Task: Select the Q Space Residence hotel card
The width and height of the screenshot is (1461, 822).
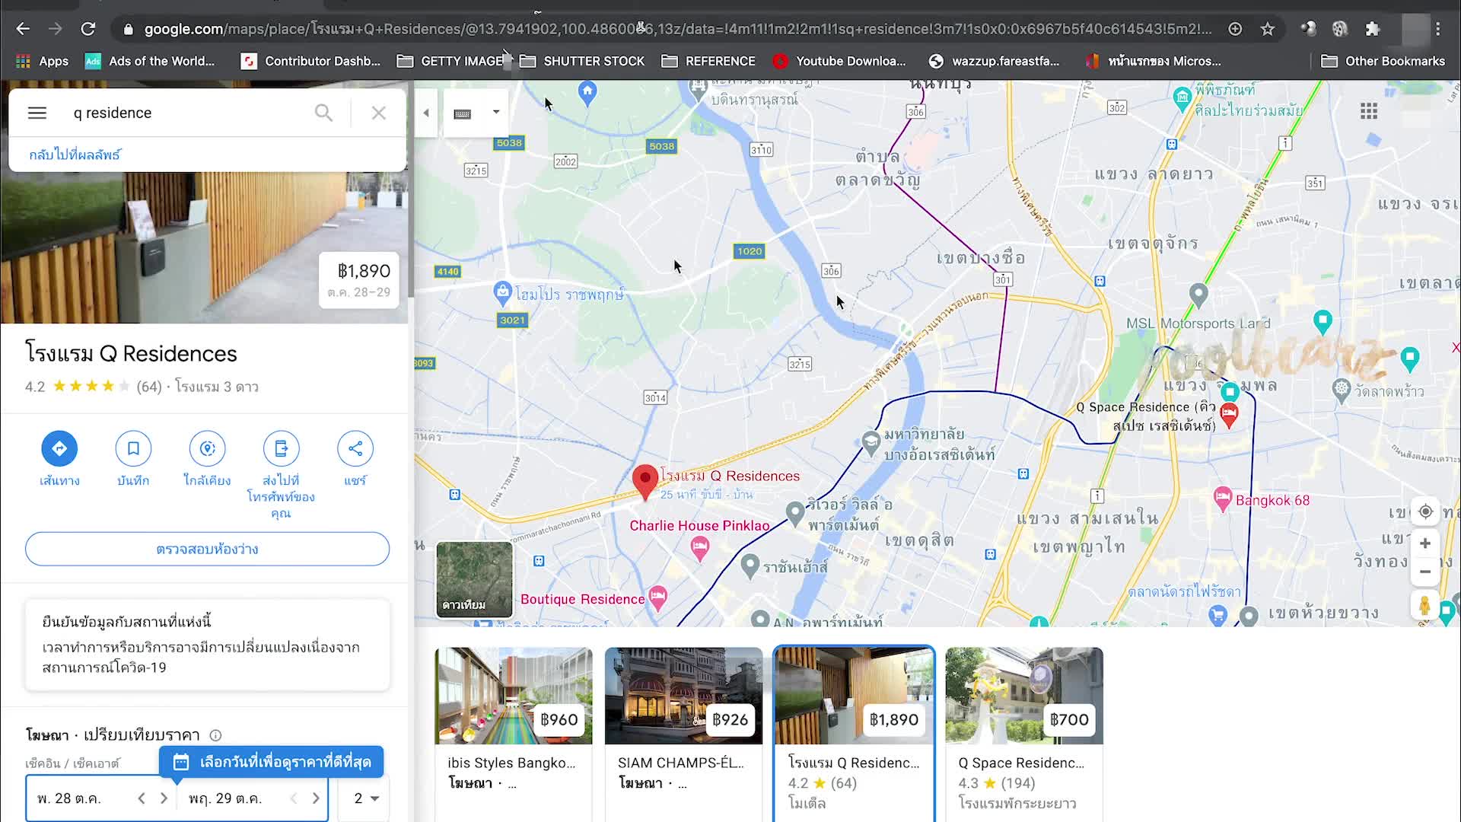Action: pyautogui.click(x=1023, y=731)
